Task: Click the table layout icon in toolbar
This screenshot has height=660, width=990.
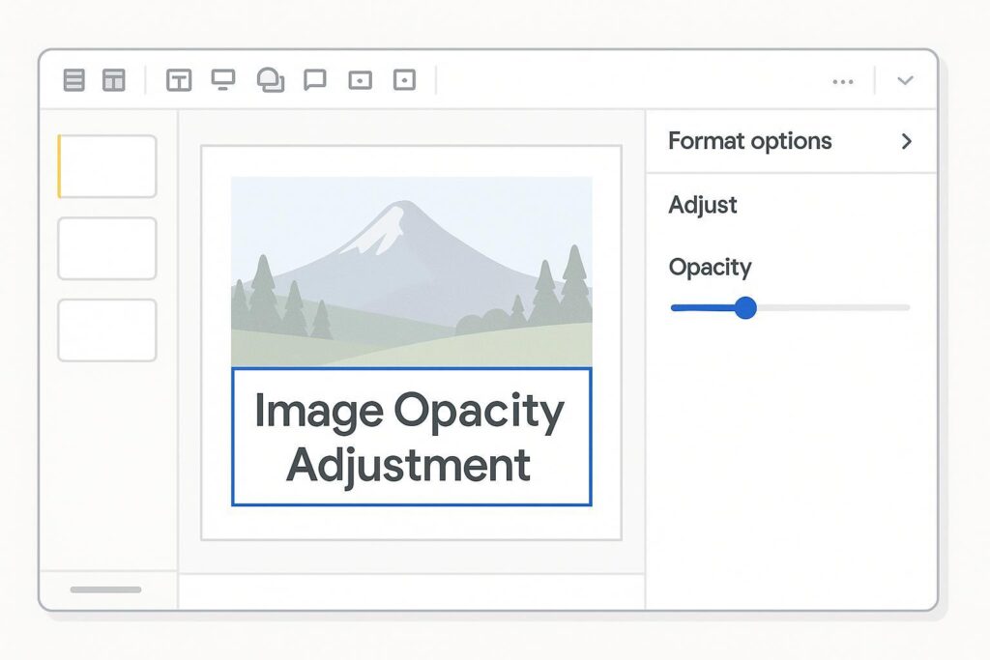Action: [114, 80]
